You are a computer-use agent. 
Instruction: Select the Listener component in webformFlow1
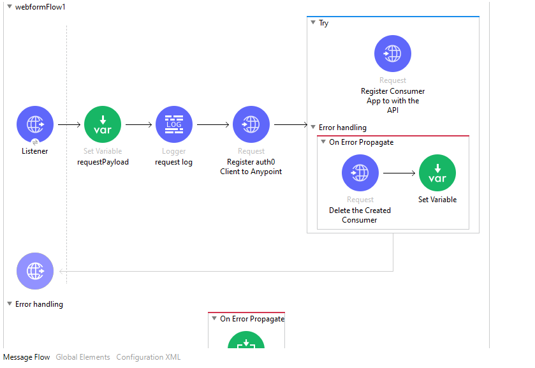click(x=35, y=124)
